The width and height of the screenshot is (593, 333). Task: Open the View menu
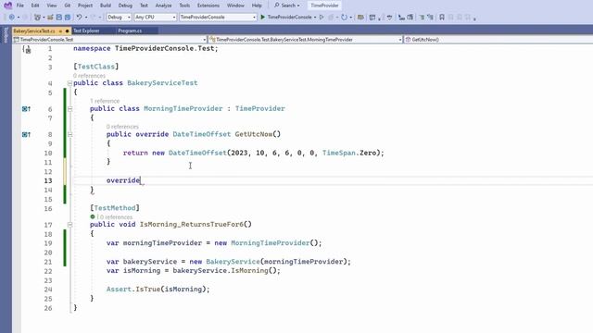click(52, 6)
